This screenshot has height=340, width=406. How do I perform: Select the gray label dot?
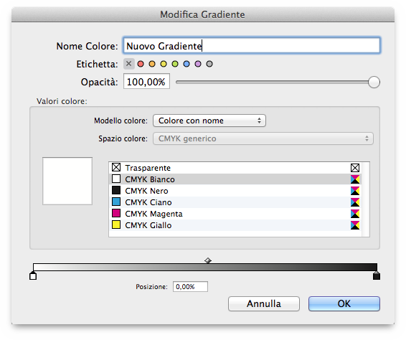209,64
